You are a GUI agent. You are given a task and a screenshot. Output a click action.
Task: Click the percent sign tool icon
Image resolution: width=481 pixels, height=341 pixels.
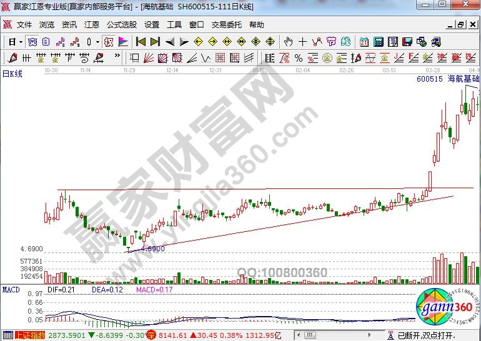click(x=298, y=58)
